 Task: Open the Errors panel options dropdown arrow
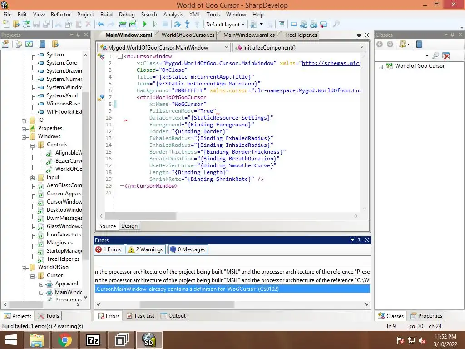click(x=352, y=240)
